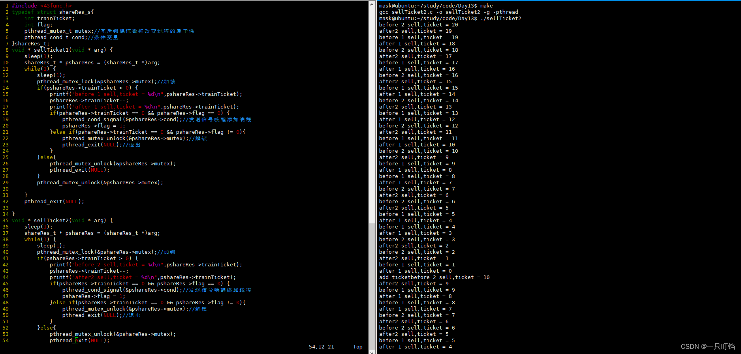Click the 'gcc sellTicket2.c -o sellTicket2' output line
741x354 pixels.
pos(449,12)
